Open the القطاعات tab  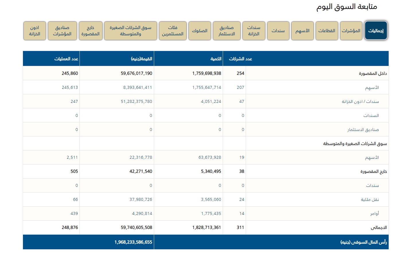click(x=327, y=31)
